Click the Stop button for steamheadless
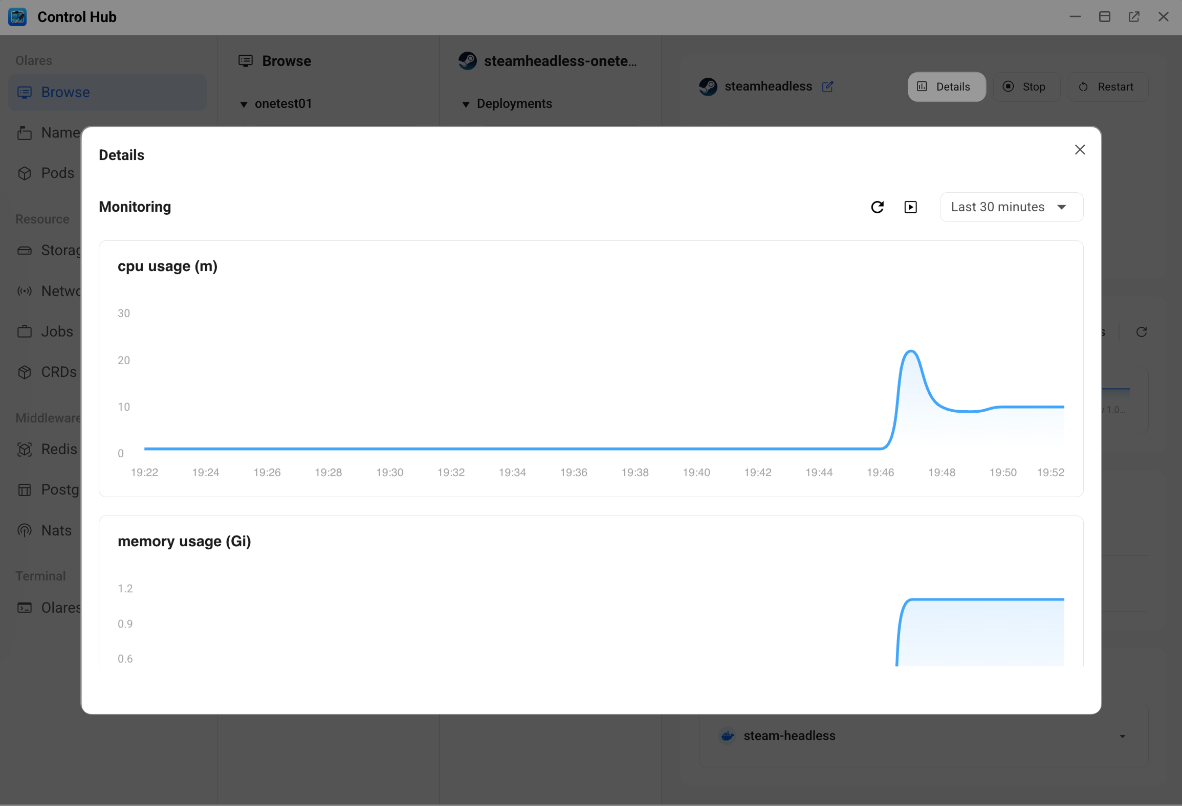 point(1026,86)
